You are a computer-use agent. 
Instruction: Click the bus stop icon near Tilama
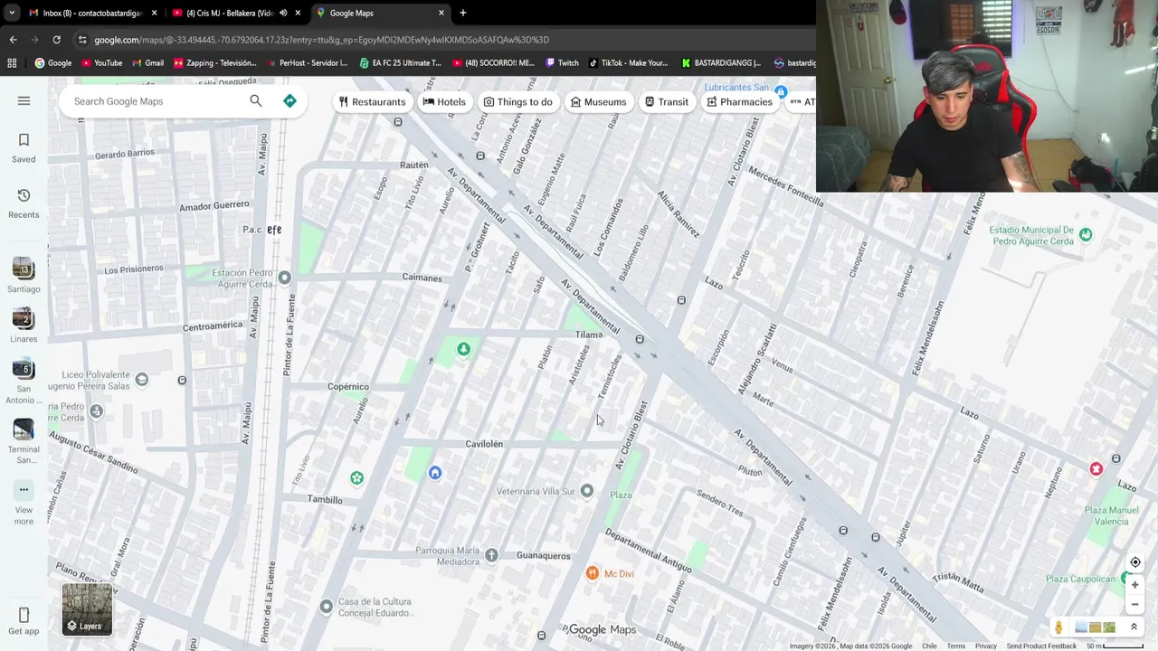[639, 339]
